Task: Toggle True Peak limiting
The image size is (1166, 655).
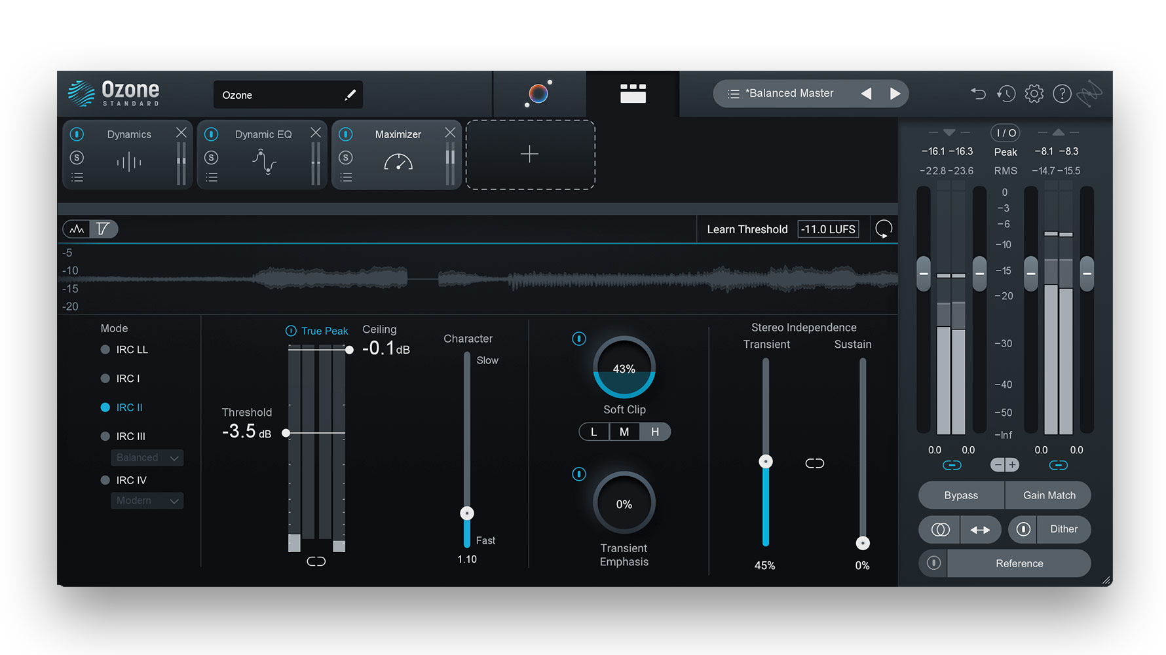Action: tap(291, 331)
